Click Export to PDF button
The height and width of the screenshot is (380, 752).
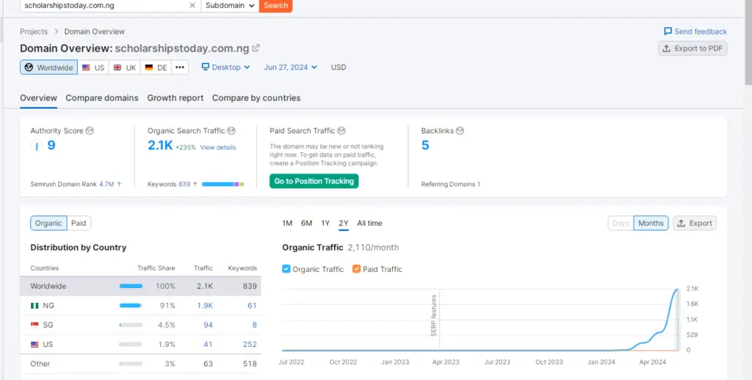click(693, 49)
